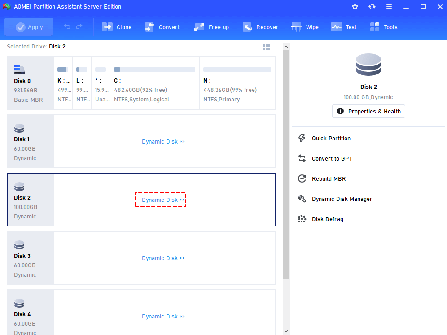Open Dynamic Disk link for Disk 4
This screenshot has height=335, width=447.
[x=163, y=317]
